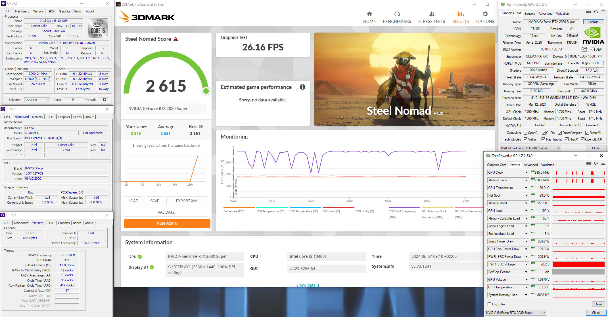Open 3DMark Options gear icon
Viewport: 608px width, 317px height.
(485, 14)
